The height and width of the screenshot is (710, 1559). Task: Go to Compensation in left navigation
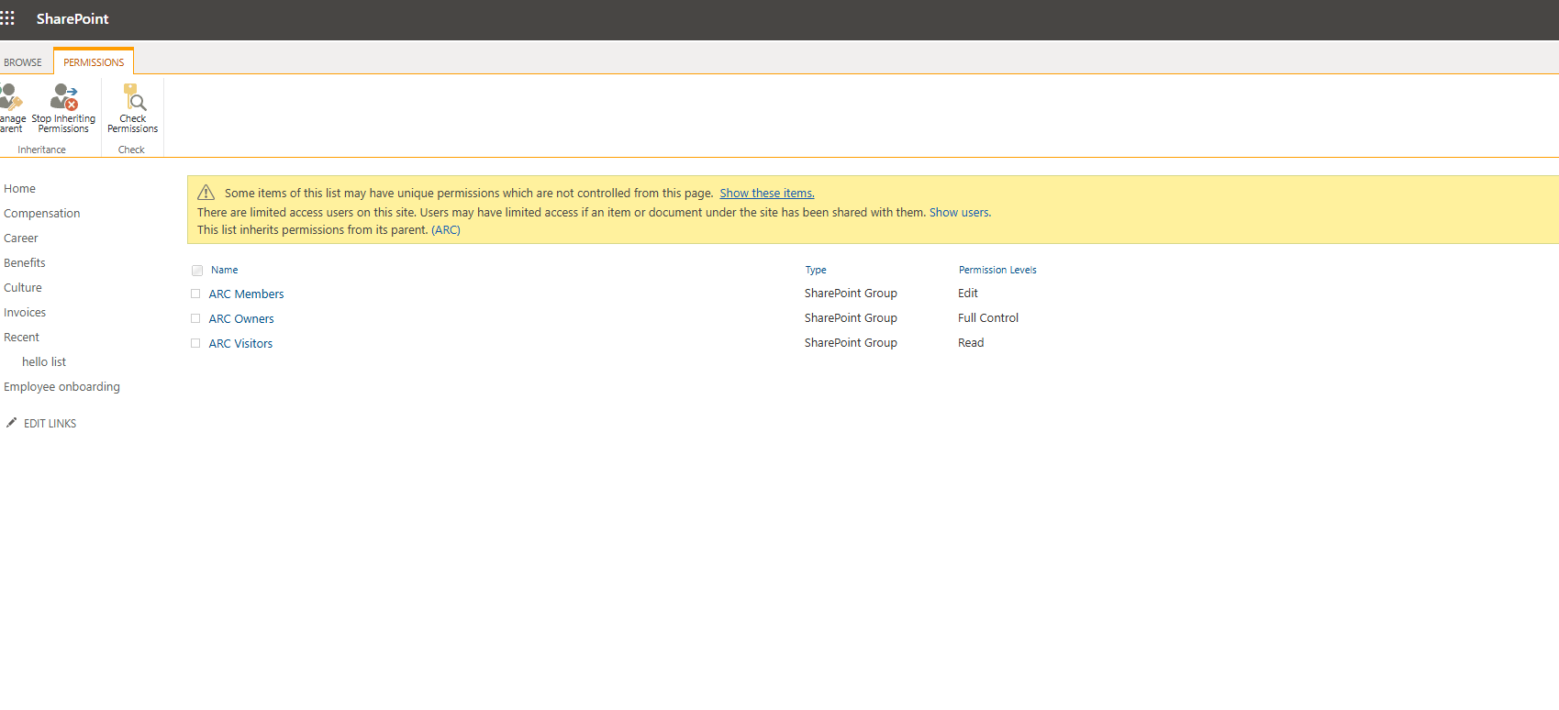[x=42, y=214]
